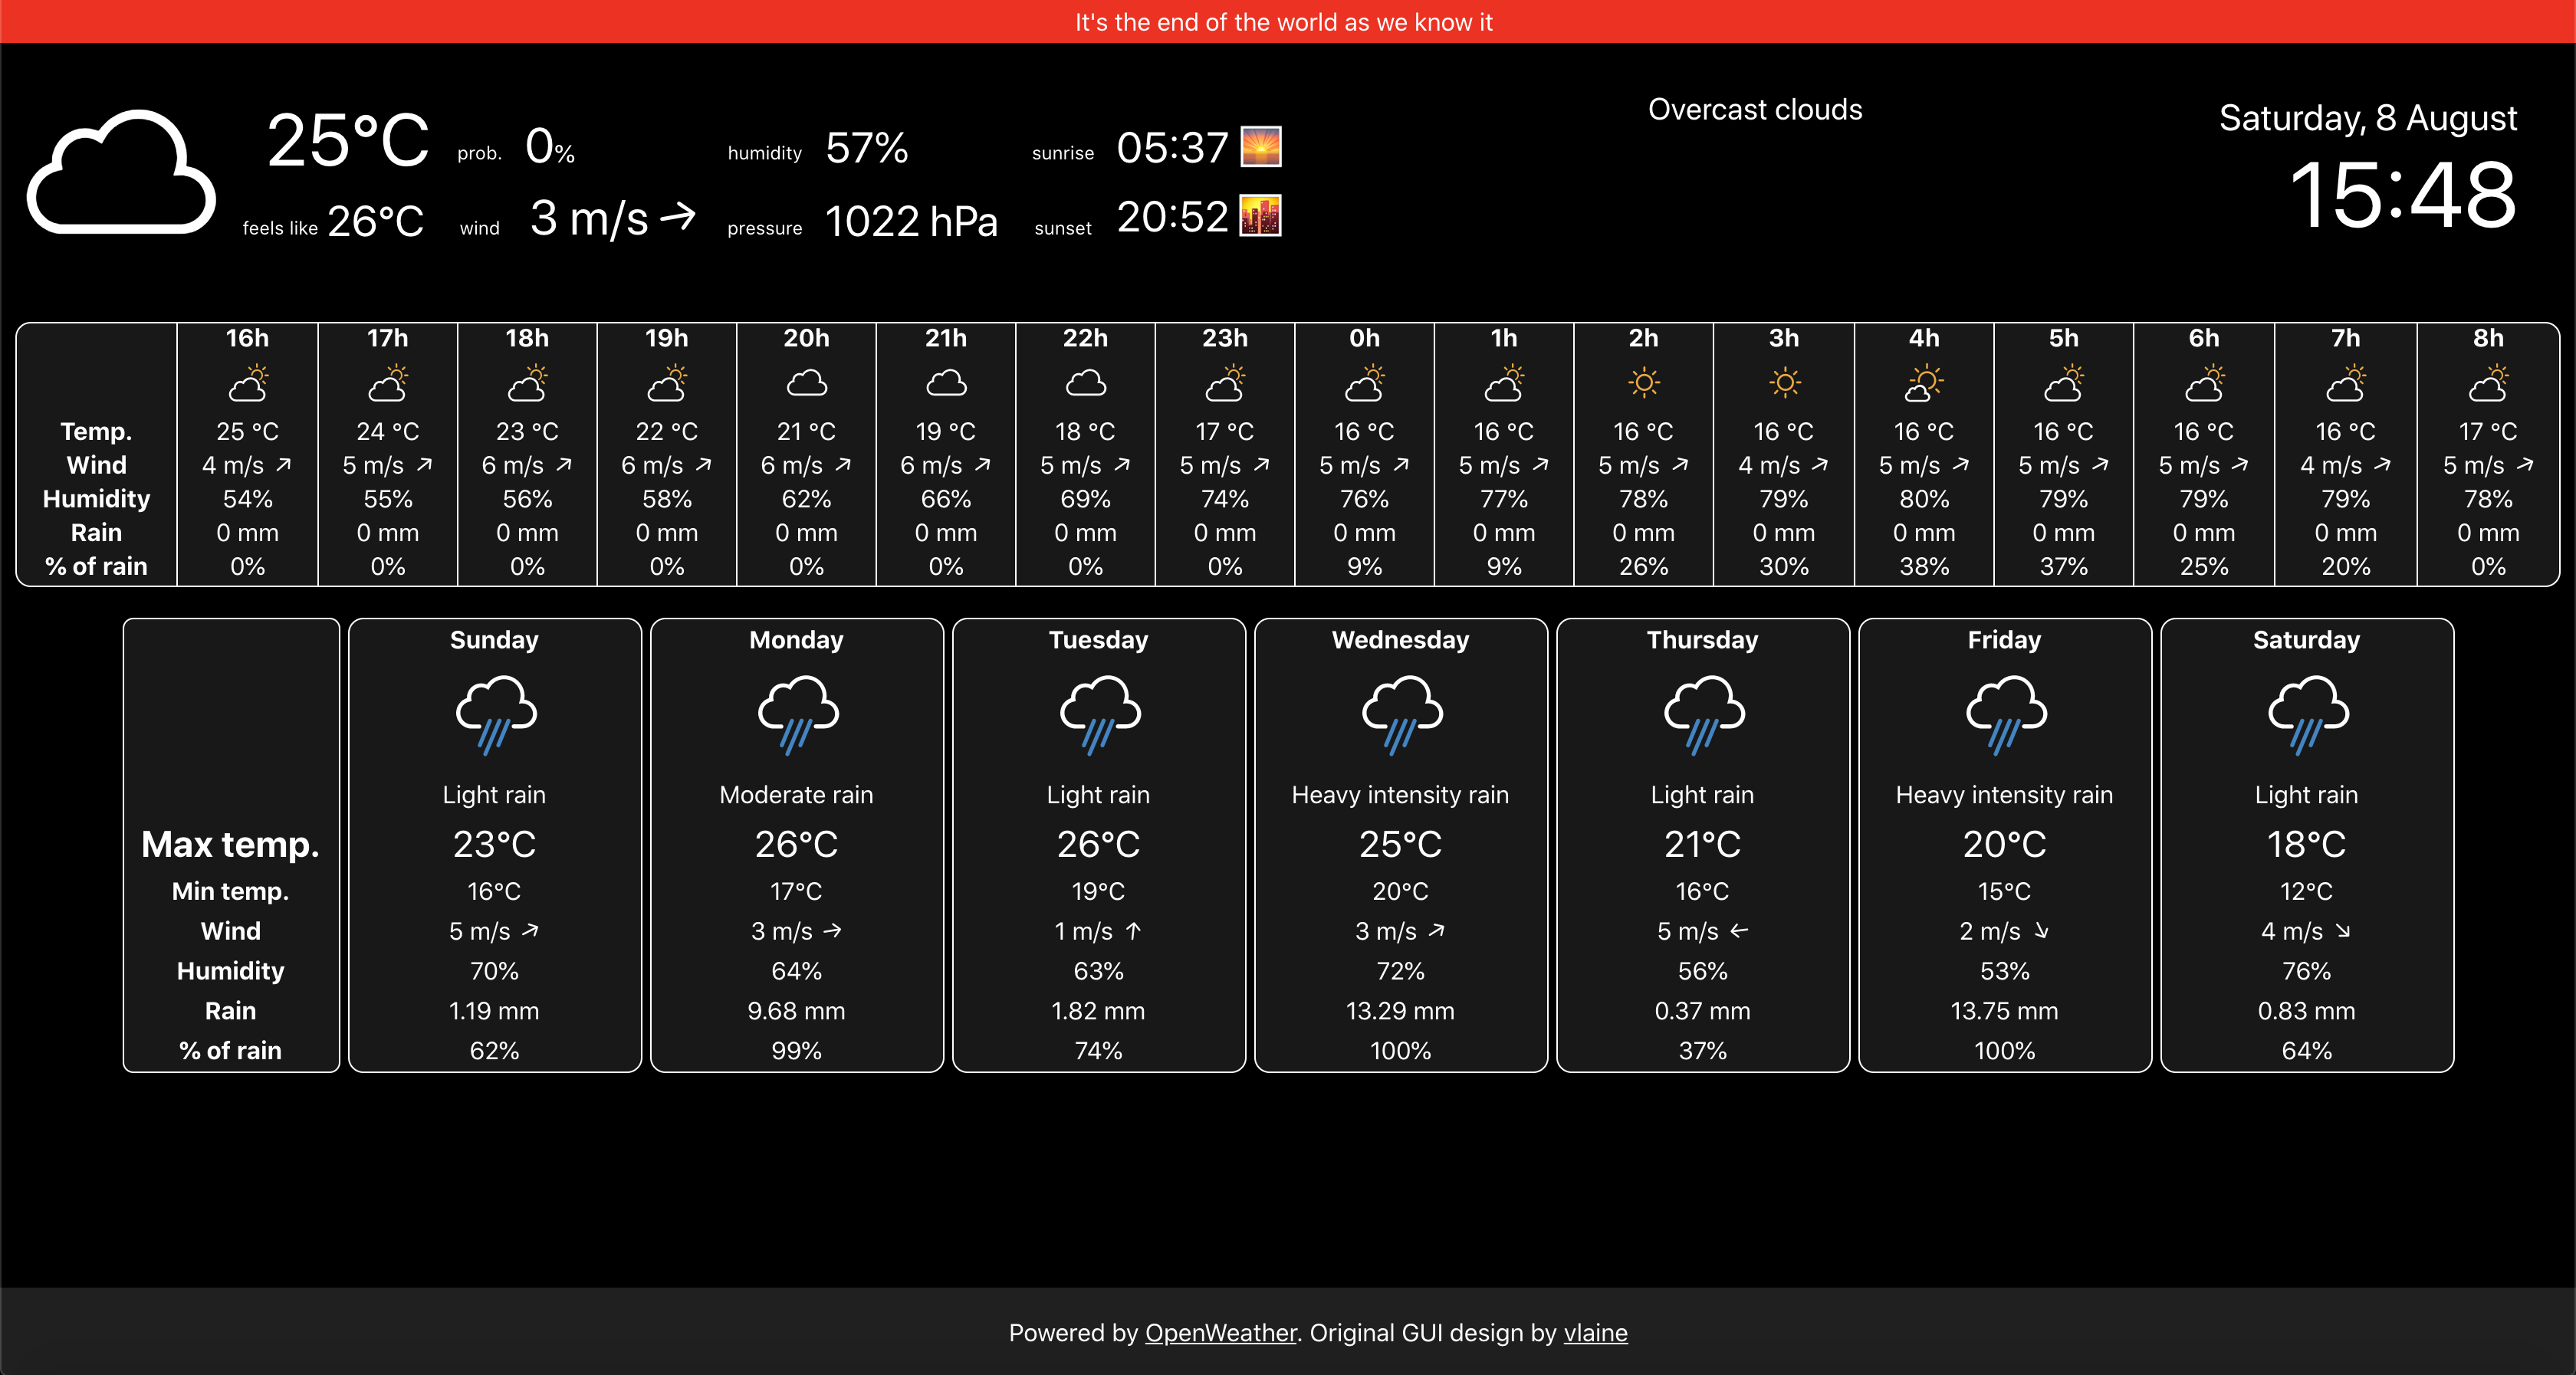Click the red alert banner text
The image size is (2576, 1375).
tap(1284, 22)
